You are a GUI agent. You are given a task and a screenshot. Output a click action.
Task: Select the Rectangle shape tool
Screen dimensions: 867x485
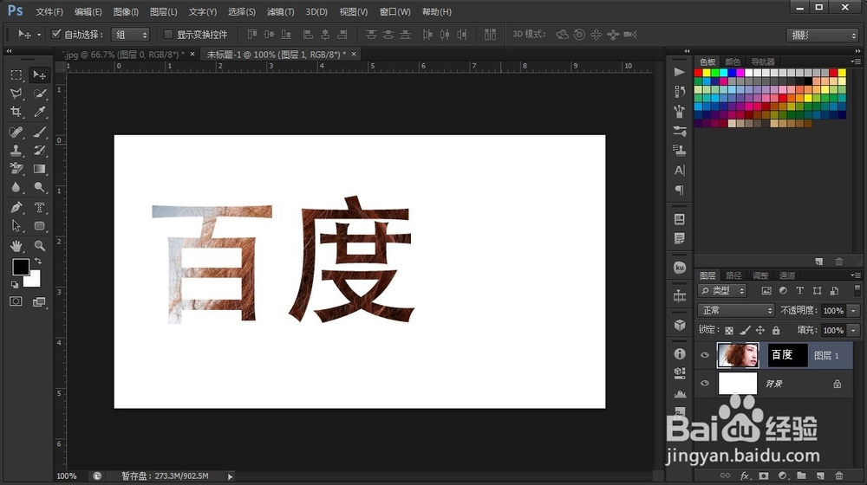click(39, 225)
